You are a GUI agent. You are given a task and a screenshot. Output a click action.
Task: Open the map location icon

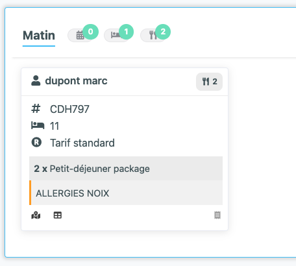pyautogui.click(x=36, y=215)
